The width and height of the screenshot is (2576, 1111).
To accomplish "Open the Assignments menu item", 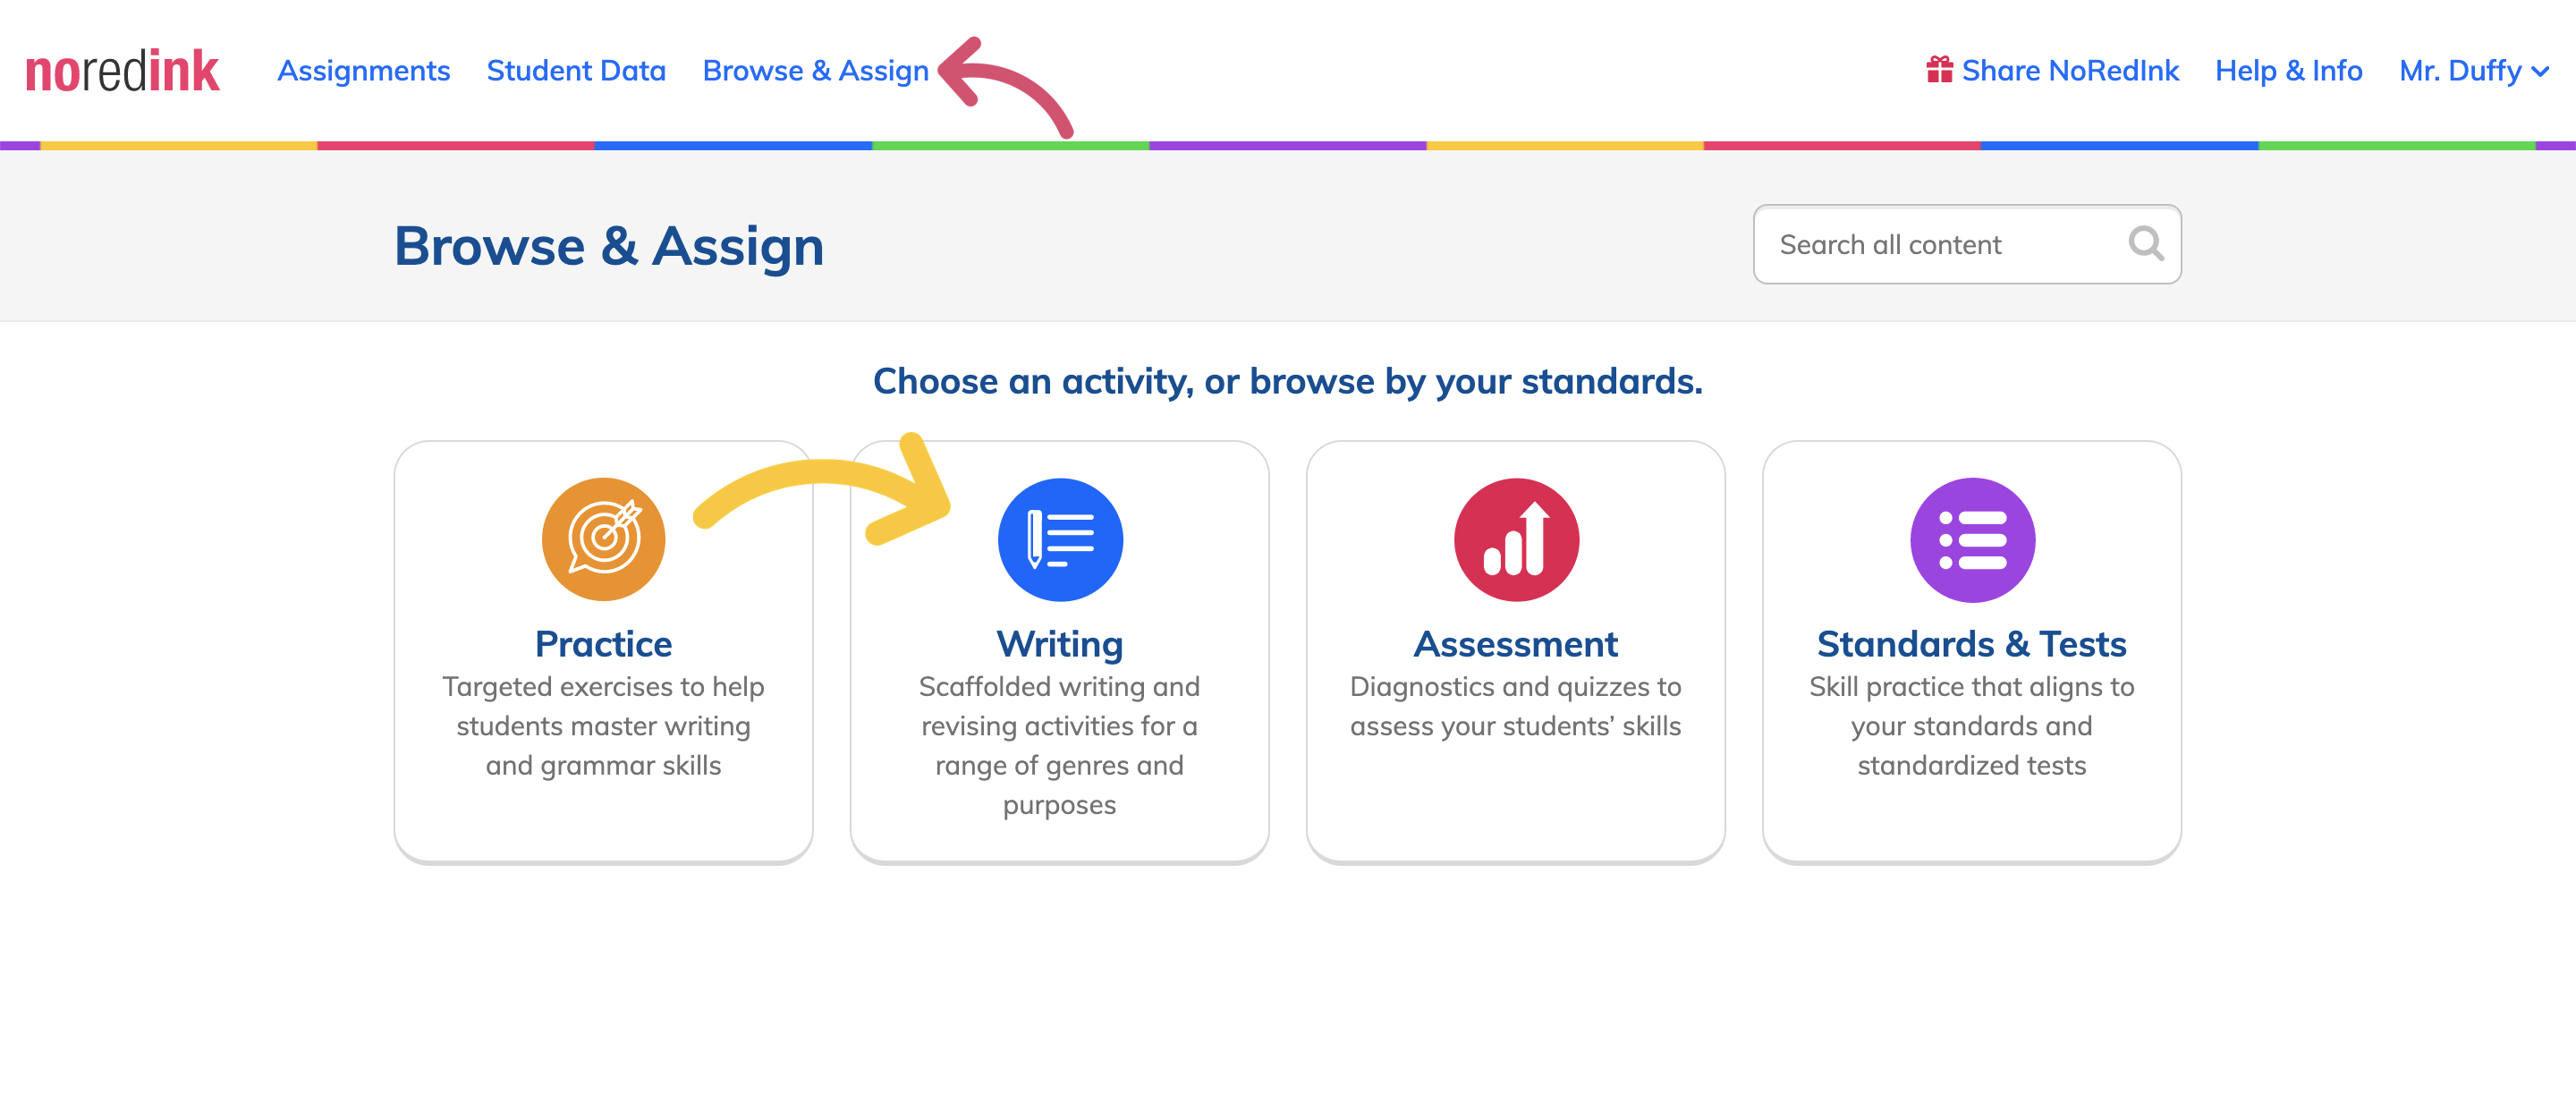I will 363,71.
